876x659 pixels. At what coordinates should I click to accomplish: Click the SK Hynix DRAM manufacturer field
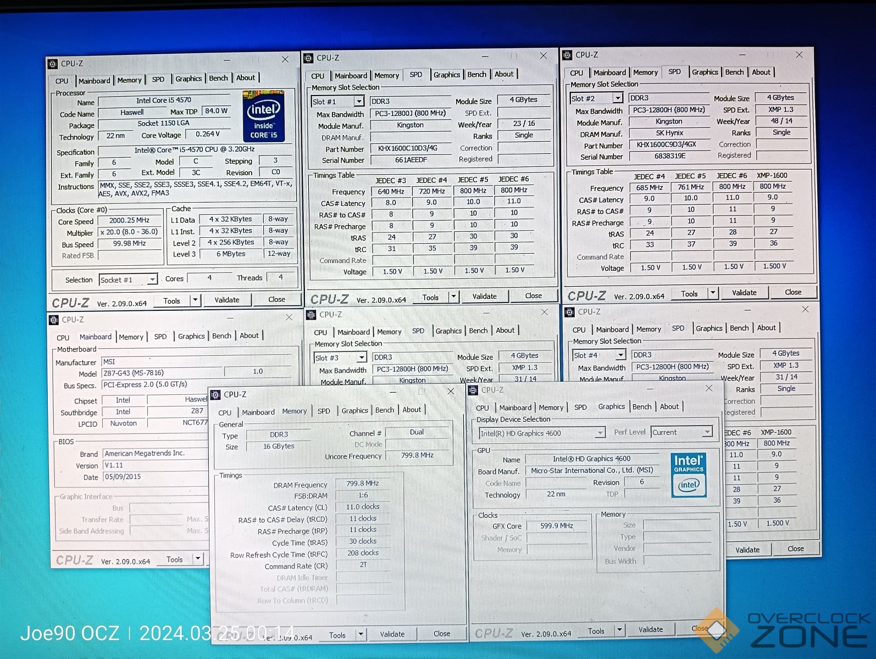click(x=669, y=133)
